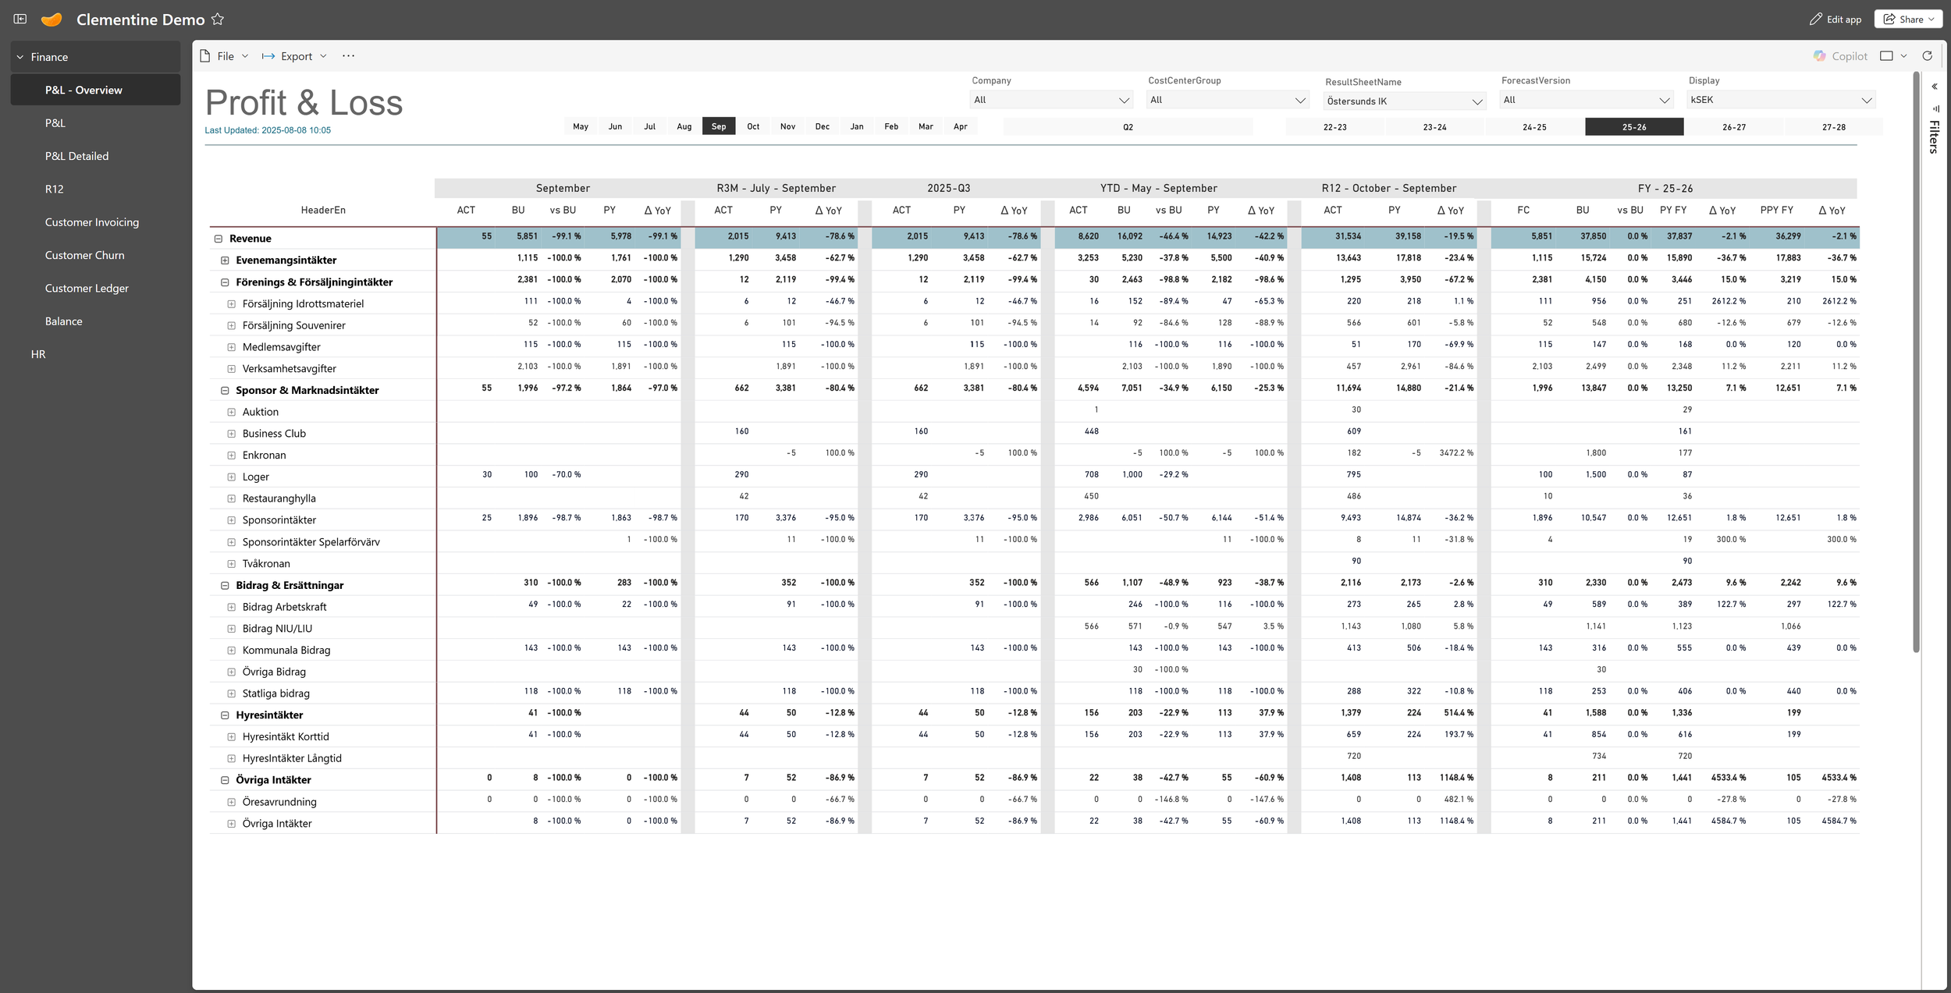Click the Share button

tap(1908, 20)
